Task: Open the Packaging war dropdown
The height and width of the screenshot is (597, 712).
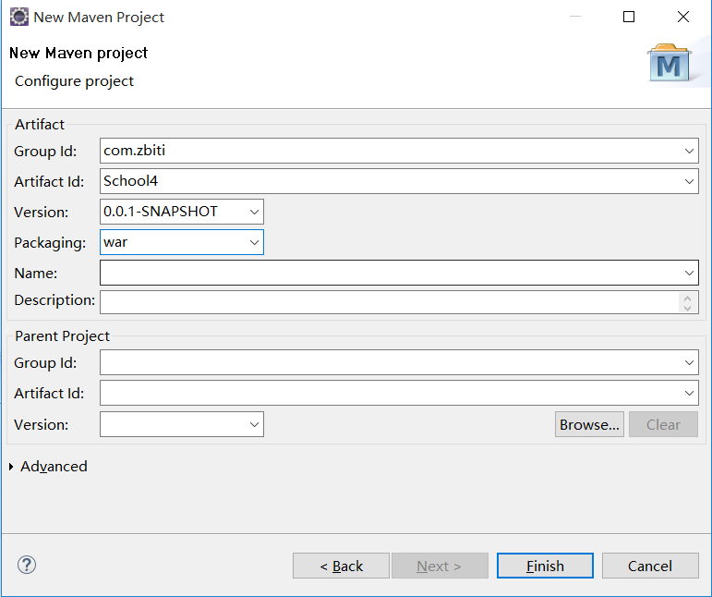Action: pyautogui.click(x=255, y=242)
